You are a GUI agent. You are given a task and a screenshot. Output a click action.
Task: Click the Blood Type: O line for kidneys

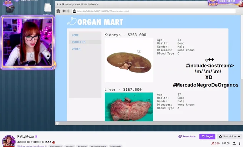tap(168, 53)
